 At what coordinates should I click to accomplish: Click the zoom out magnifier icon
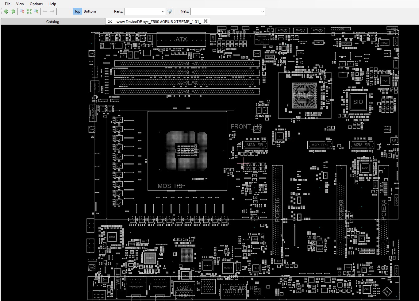click(22, 11)
